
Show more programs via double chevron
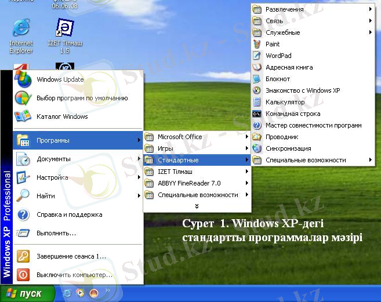197,206
